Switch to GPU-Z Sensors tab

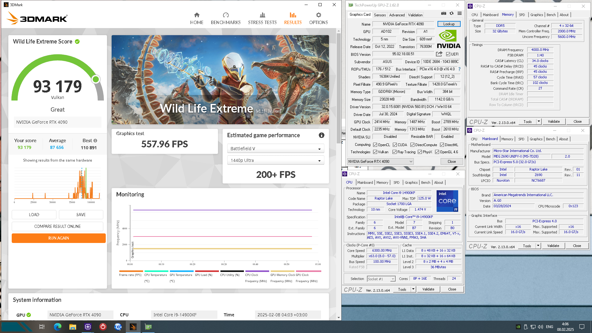point(380,15)
